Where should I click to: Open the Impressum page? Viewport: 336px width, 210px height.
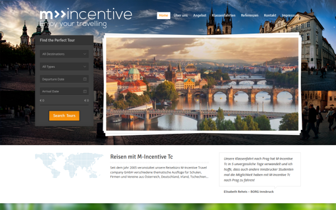point(290,16)
